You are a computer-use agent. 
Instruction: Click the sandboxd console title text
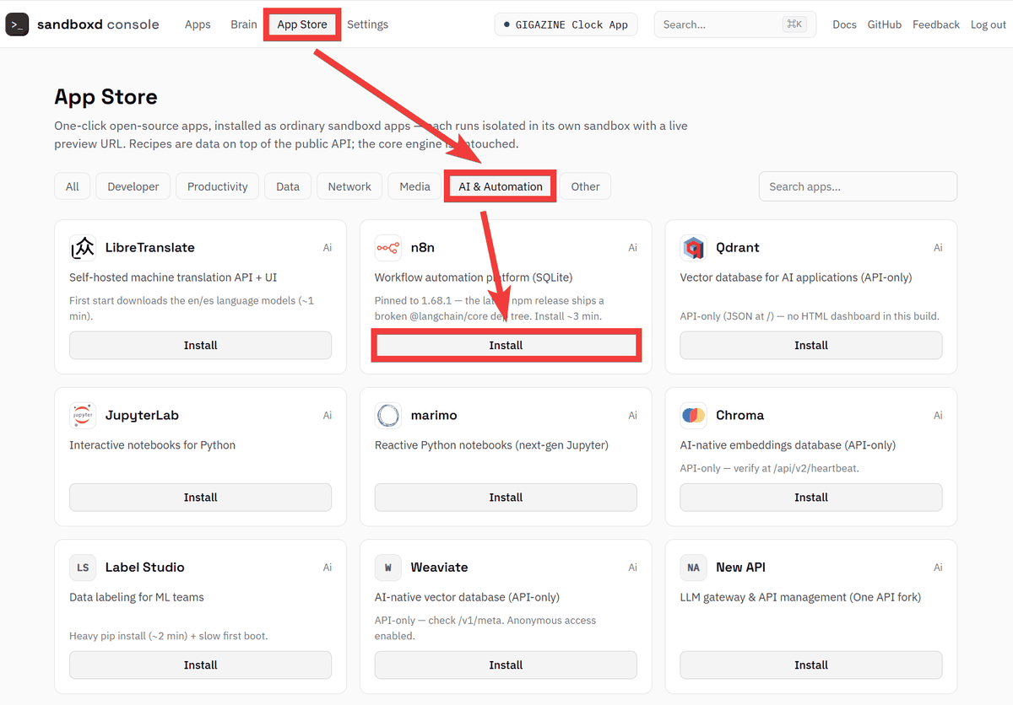(98, 24)
